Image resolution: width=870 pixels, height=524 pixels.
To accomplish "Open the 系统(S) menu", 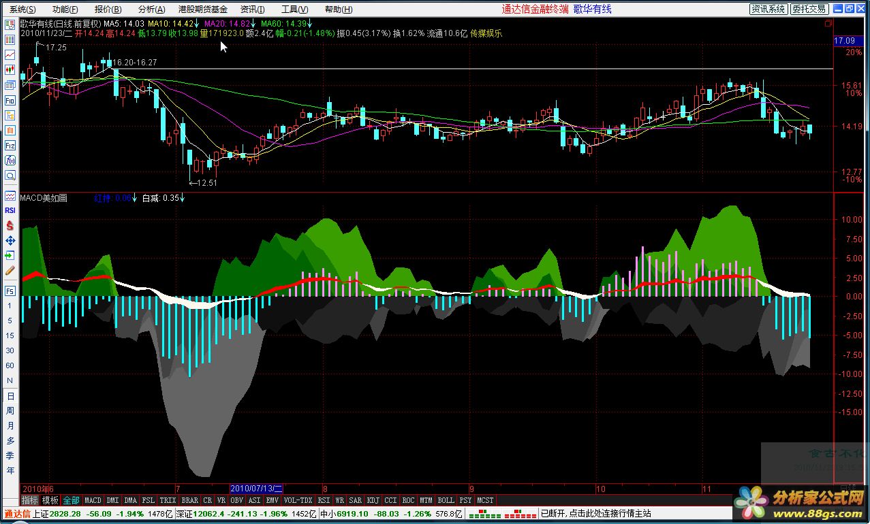I will tap(22, 10).
